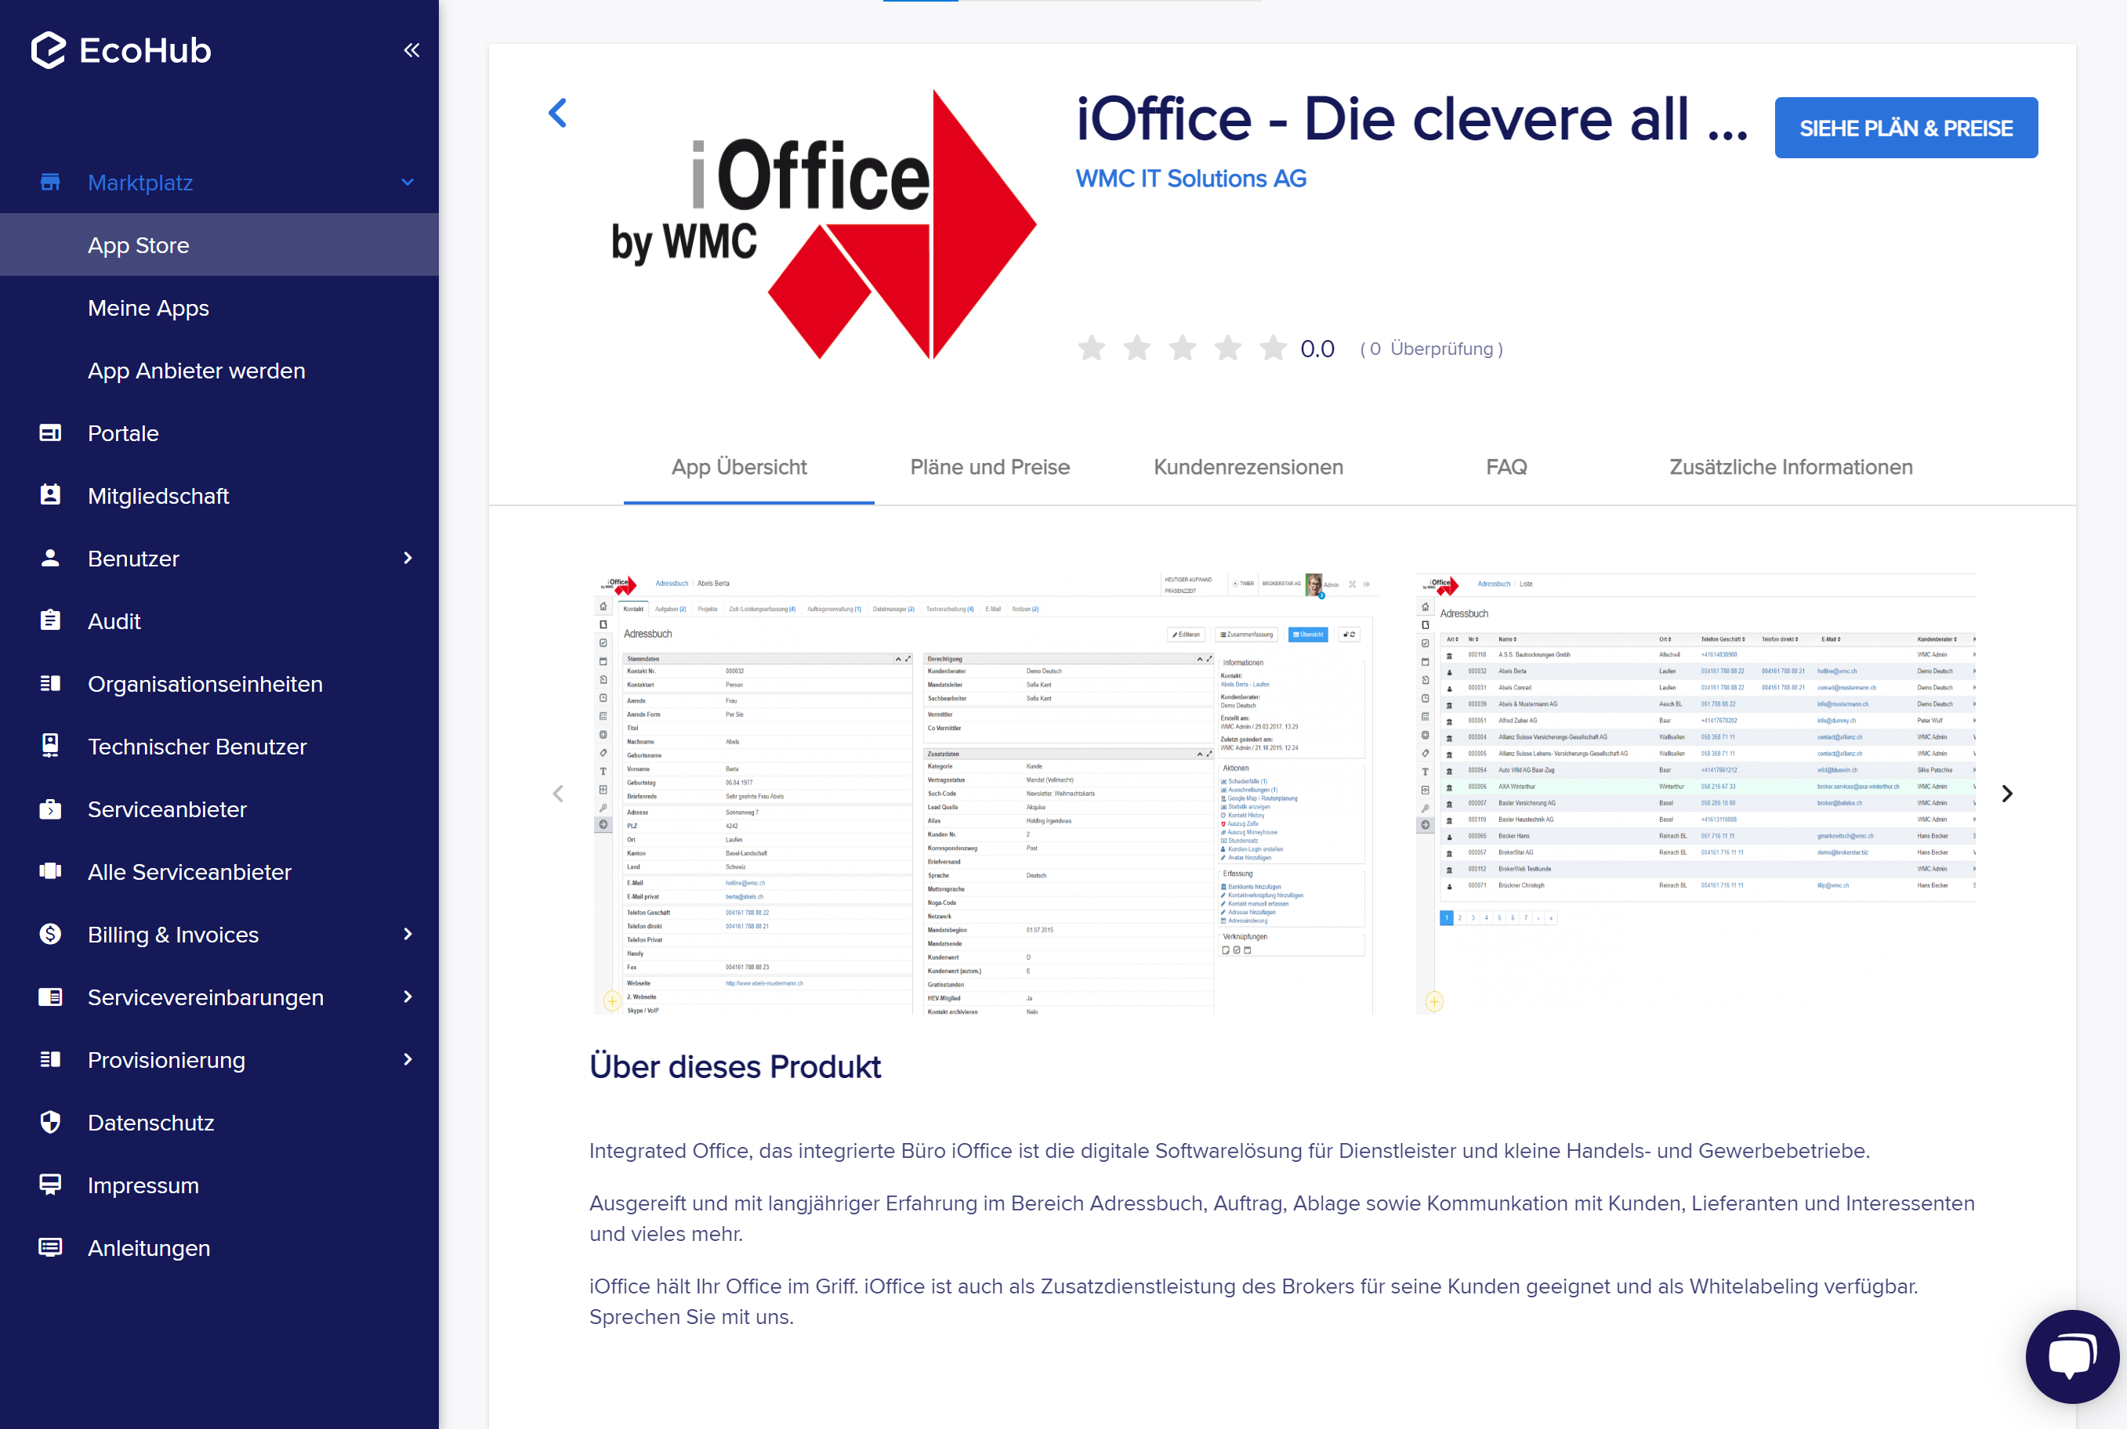
Task: Click the Servicevereinbarungen icon
Action: tap(50, 997)
